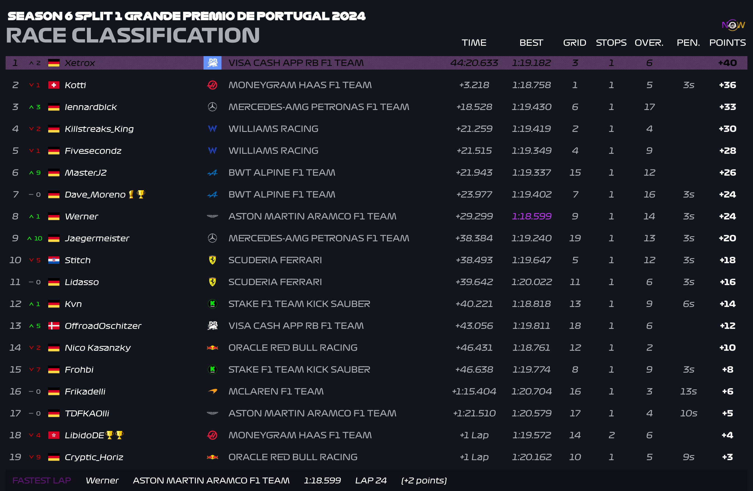Click the driver name Killstreaks_King
753x491 pixels.
(x=99, y=129)
